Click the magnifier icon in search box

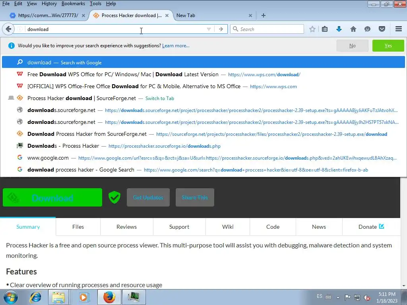pyautogui.click(x=235, y=29)
